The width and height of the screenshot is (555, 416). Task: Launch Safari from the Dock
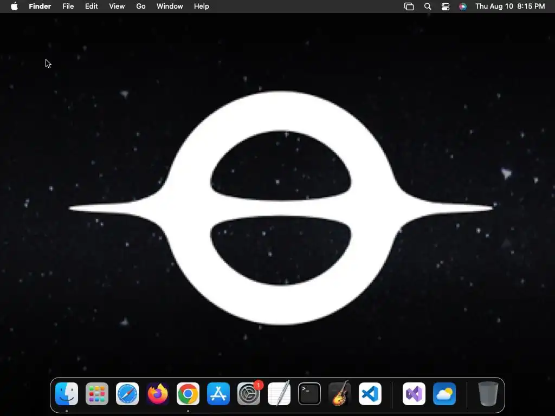(x=127, y=394)
